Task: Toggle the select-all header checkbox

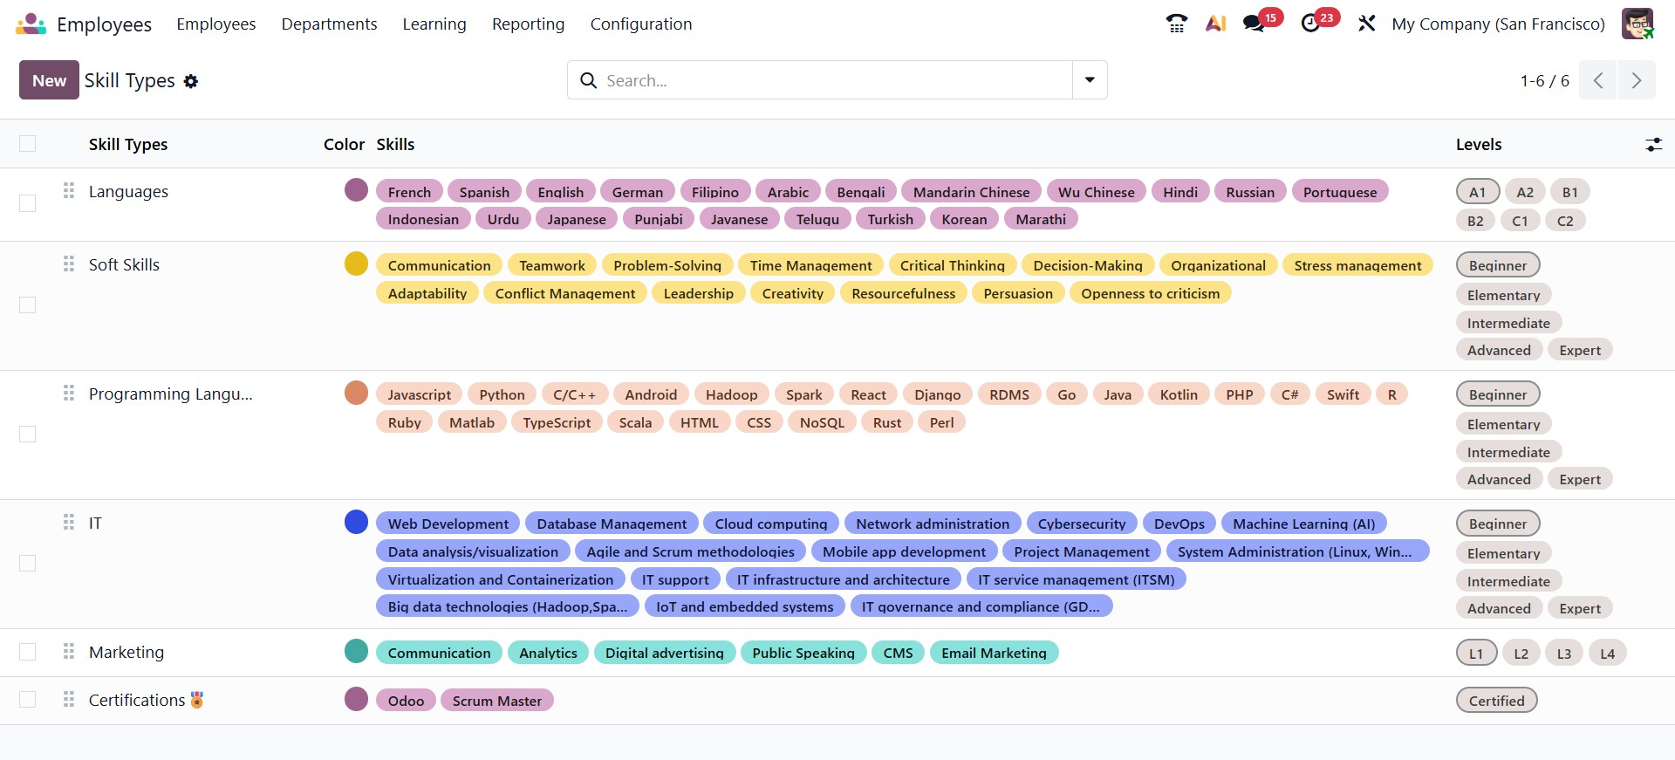Action: [28, 144]
